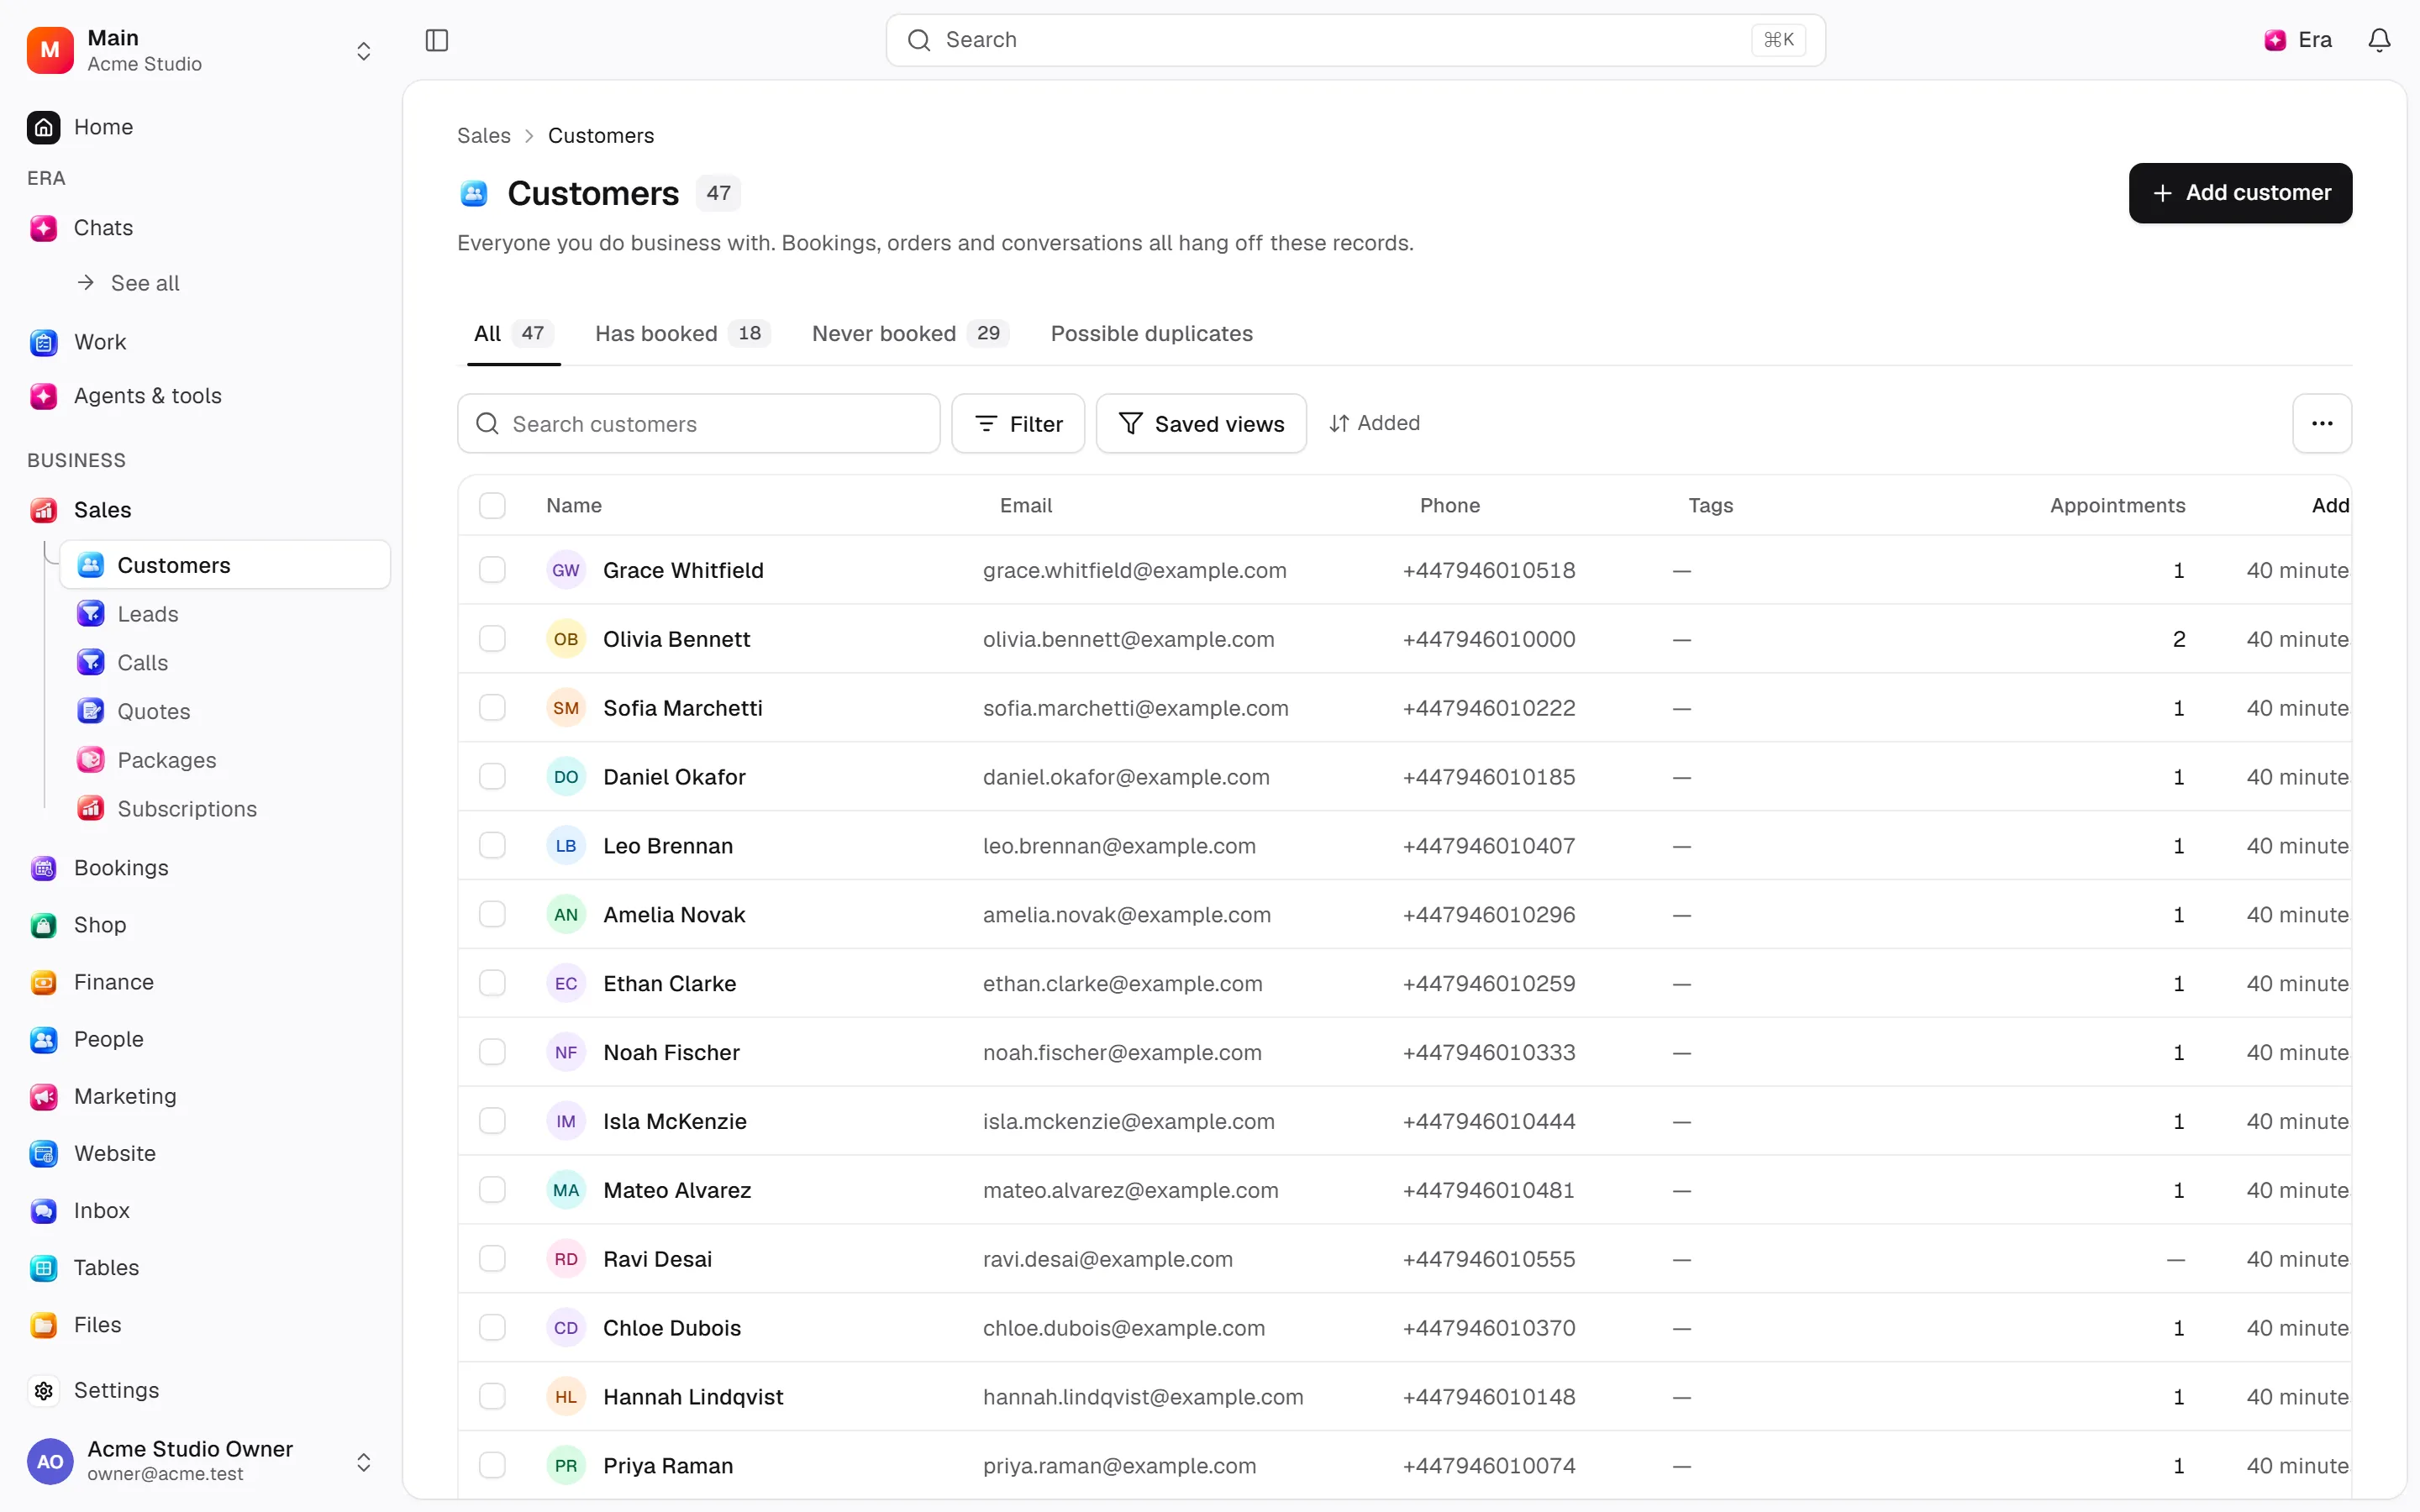Screen dimensions: 2420x1512
Task: Open the notifications bell
Action: pyautogui.click(x=2379, y=40)
